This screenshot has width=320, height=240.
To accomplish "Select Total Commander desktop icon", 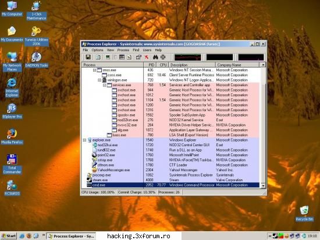I will pyautogui.click(x=12, y=164).
